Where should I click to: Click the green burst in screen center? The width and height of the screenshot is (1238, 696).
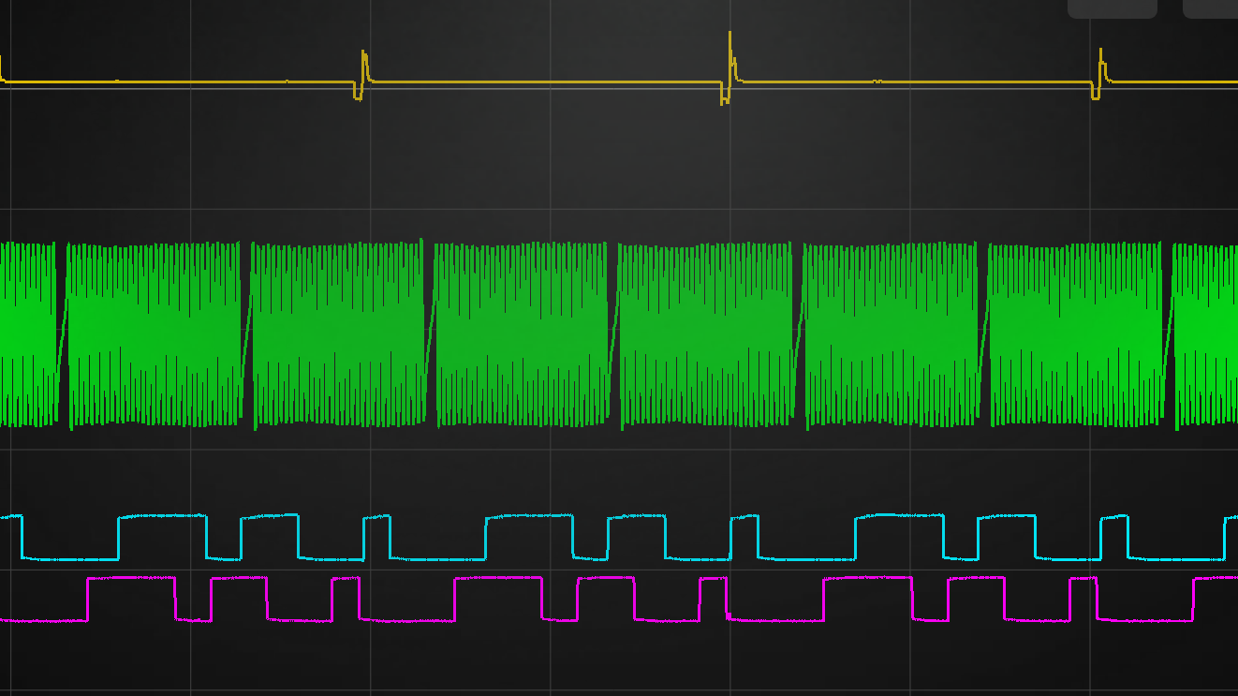tap(522, 334)
